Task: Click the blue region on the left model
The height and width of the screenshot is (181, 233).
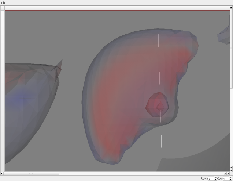Action: tap(20, 99)
